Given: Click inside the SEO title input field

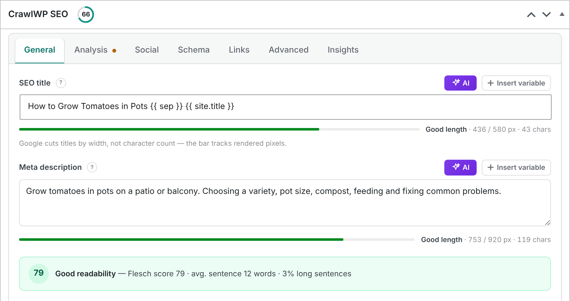Looking at the screenshot, I should coord(285,107).
